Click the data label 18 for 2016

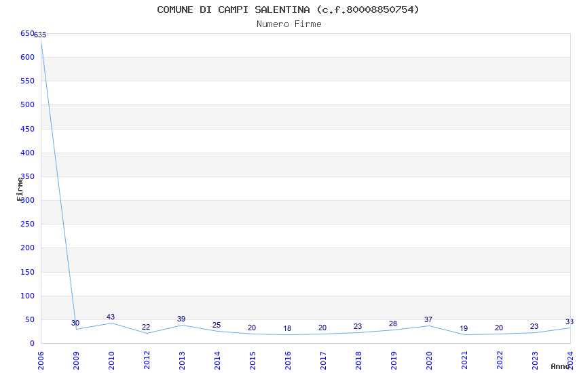coord(287,328)
